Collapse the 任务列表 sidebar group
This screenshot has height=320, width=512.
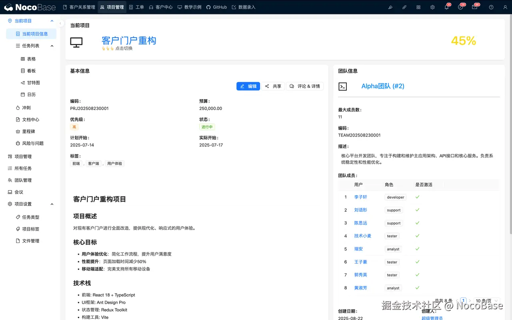coord(52,46)
